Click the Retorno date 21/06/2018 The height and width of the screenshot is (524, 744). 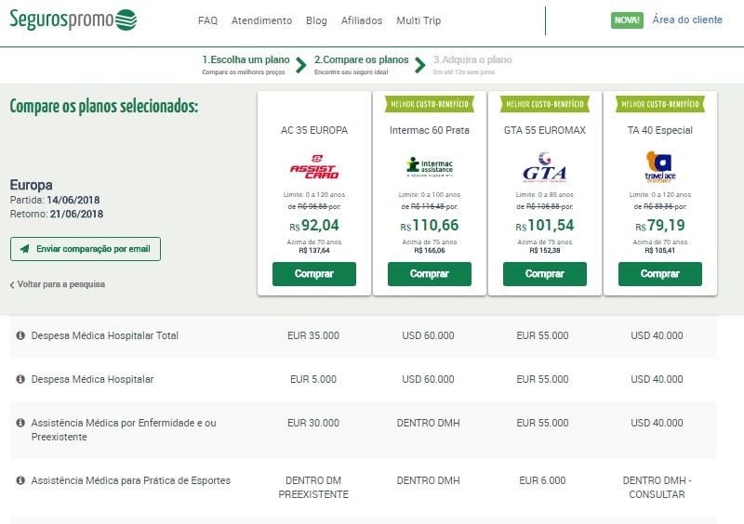(x=76, y=215)
